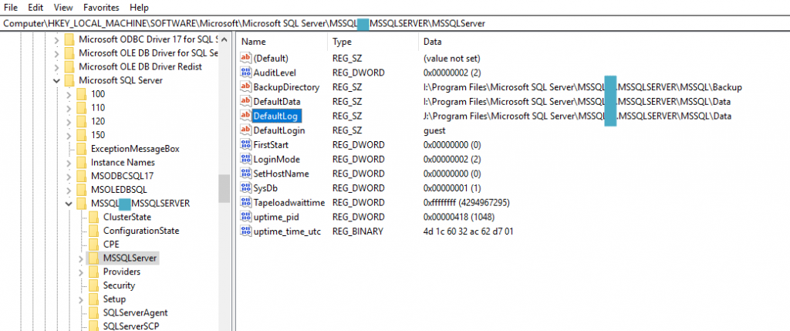Expand the Instance Names node

coord(69,162)
